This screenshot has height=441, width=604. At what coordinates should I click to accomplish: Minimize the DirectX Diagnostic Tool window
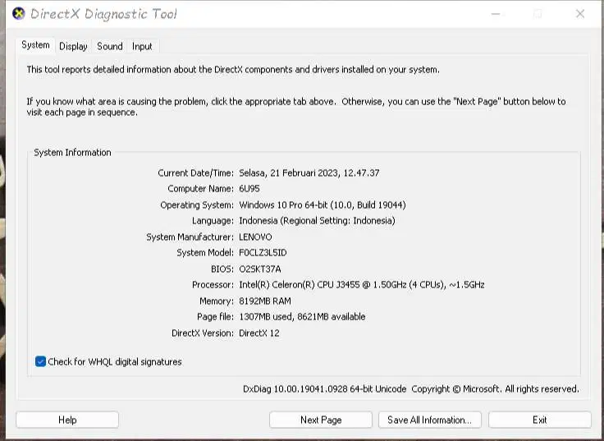click(496, 14)
